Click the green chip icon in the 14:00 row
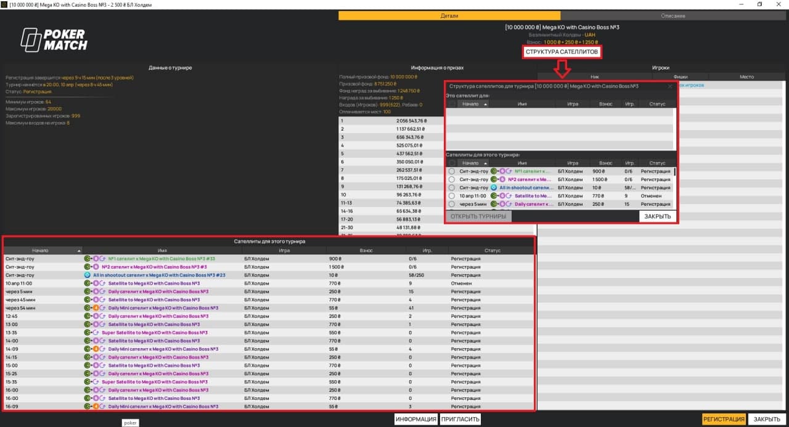This screenshot has height=427, width=789. click(87, 341)
